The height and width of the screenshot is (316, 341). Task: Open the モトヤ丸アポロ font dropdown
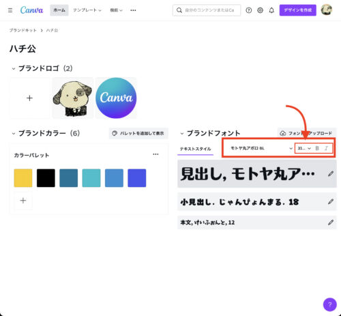tap(261, 148)
